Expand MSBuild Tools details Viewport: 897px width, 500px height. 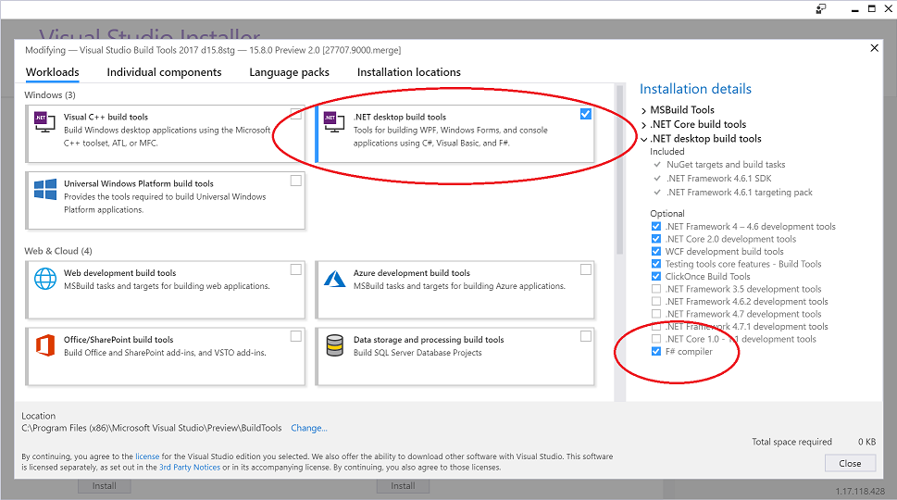coord(644,110)
